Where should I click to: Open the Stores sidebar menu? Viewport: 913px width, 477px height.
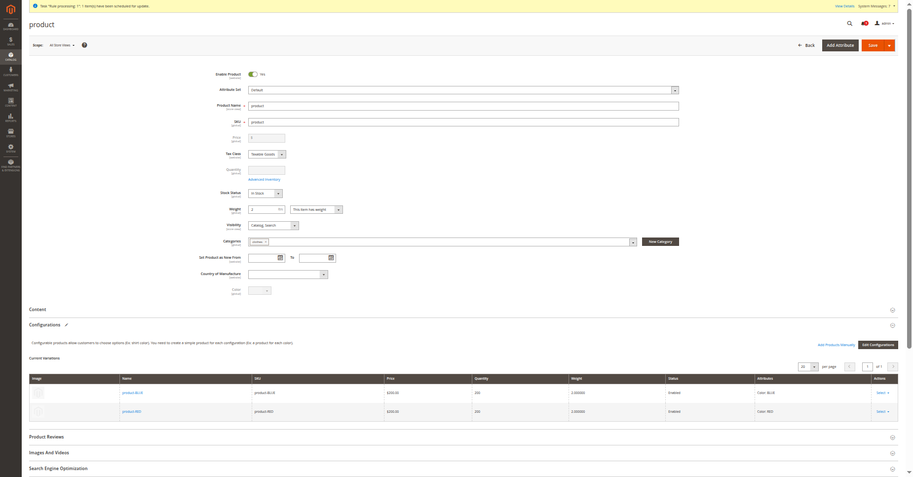10,133
